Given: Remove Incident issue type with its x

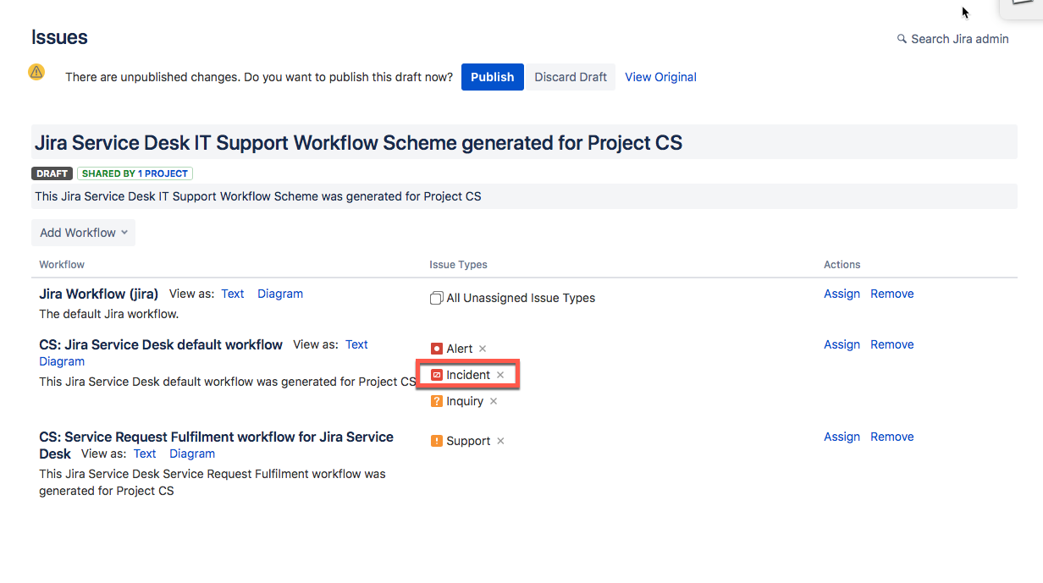Looking at the screenshot, I should (x=500, y=375).
